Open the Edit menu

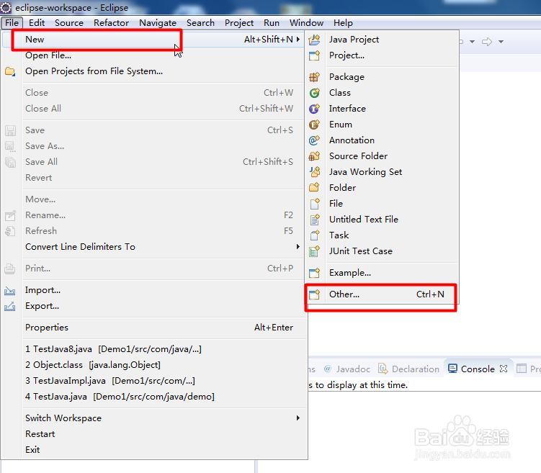pos(37,23)
